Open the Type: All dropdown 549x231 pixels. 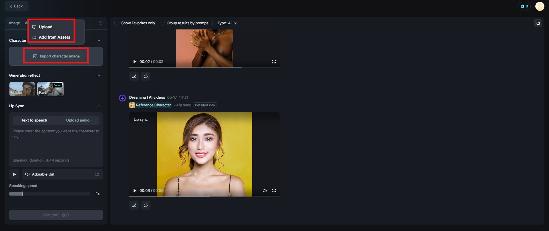[227, 23]
